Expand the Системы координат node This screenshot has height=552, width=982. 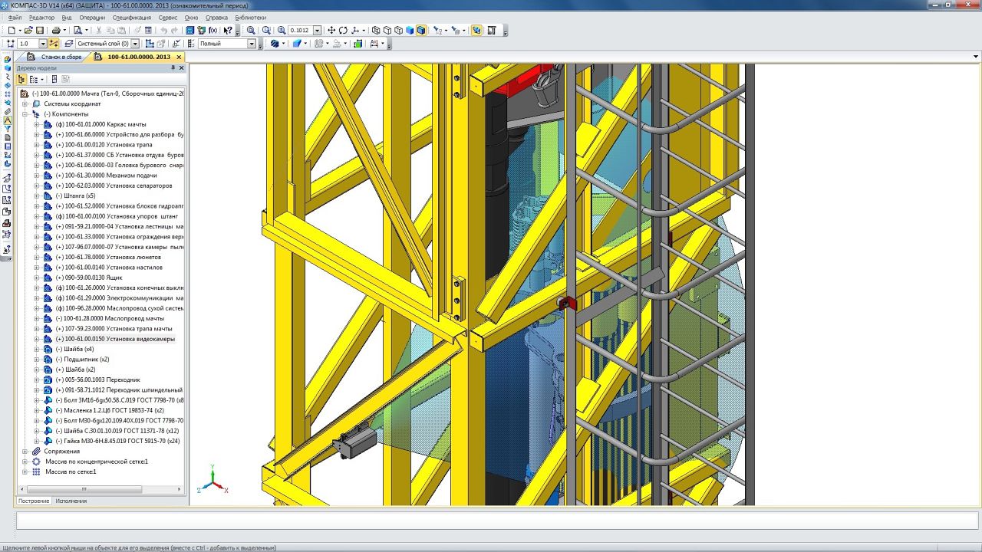coord(25,103)
